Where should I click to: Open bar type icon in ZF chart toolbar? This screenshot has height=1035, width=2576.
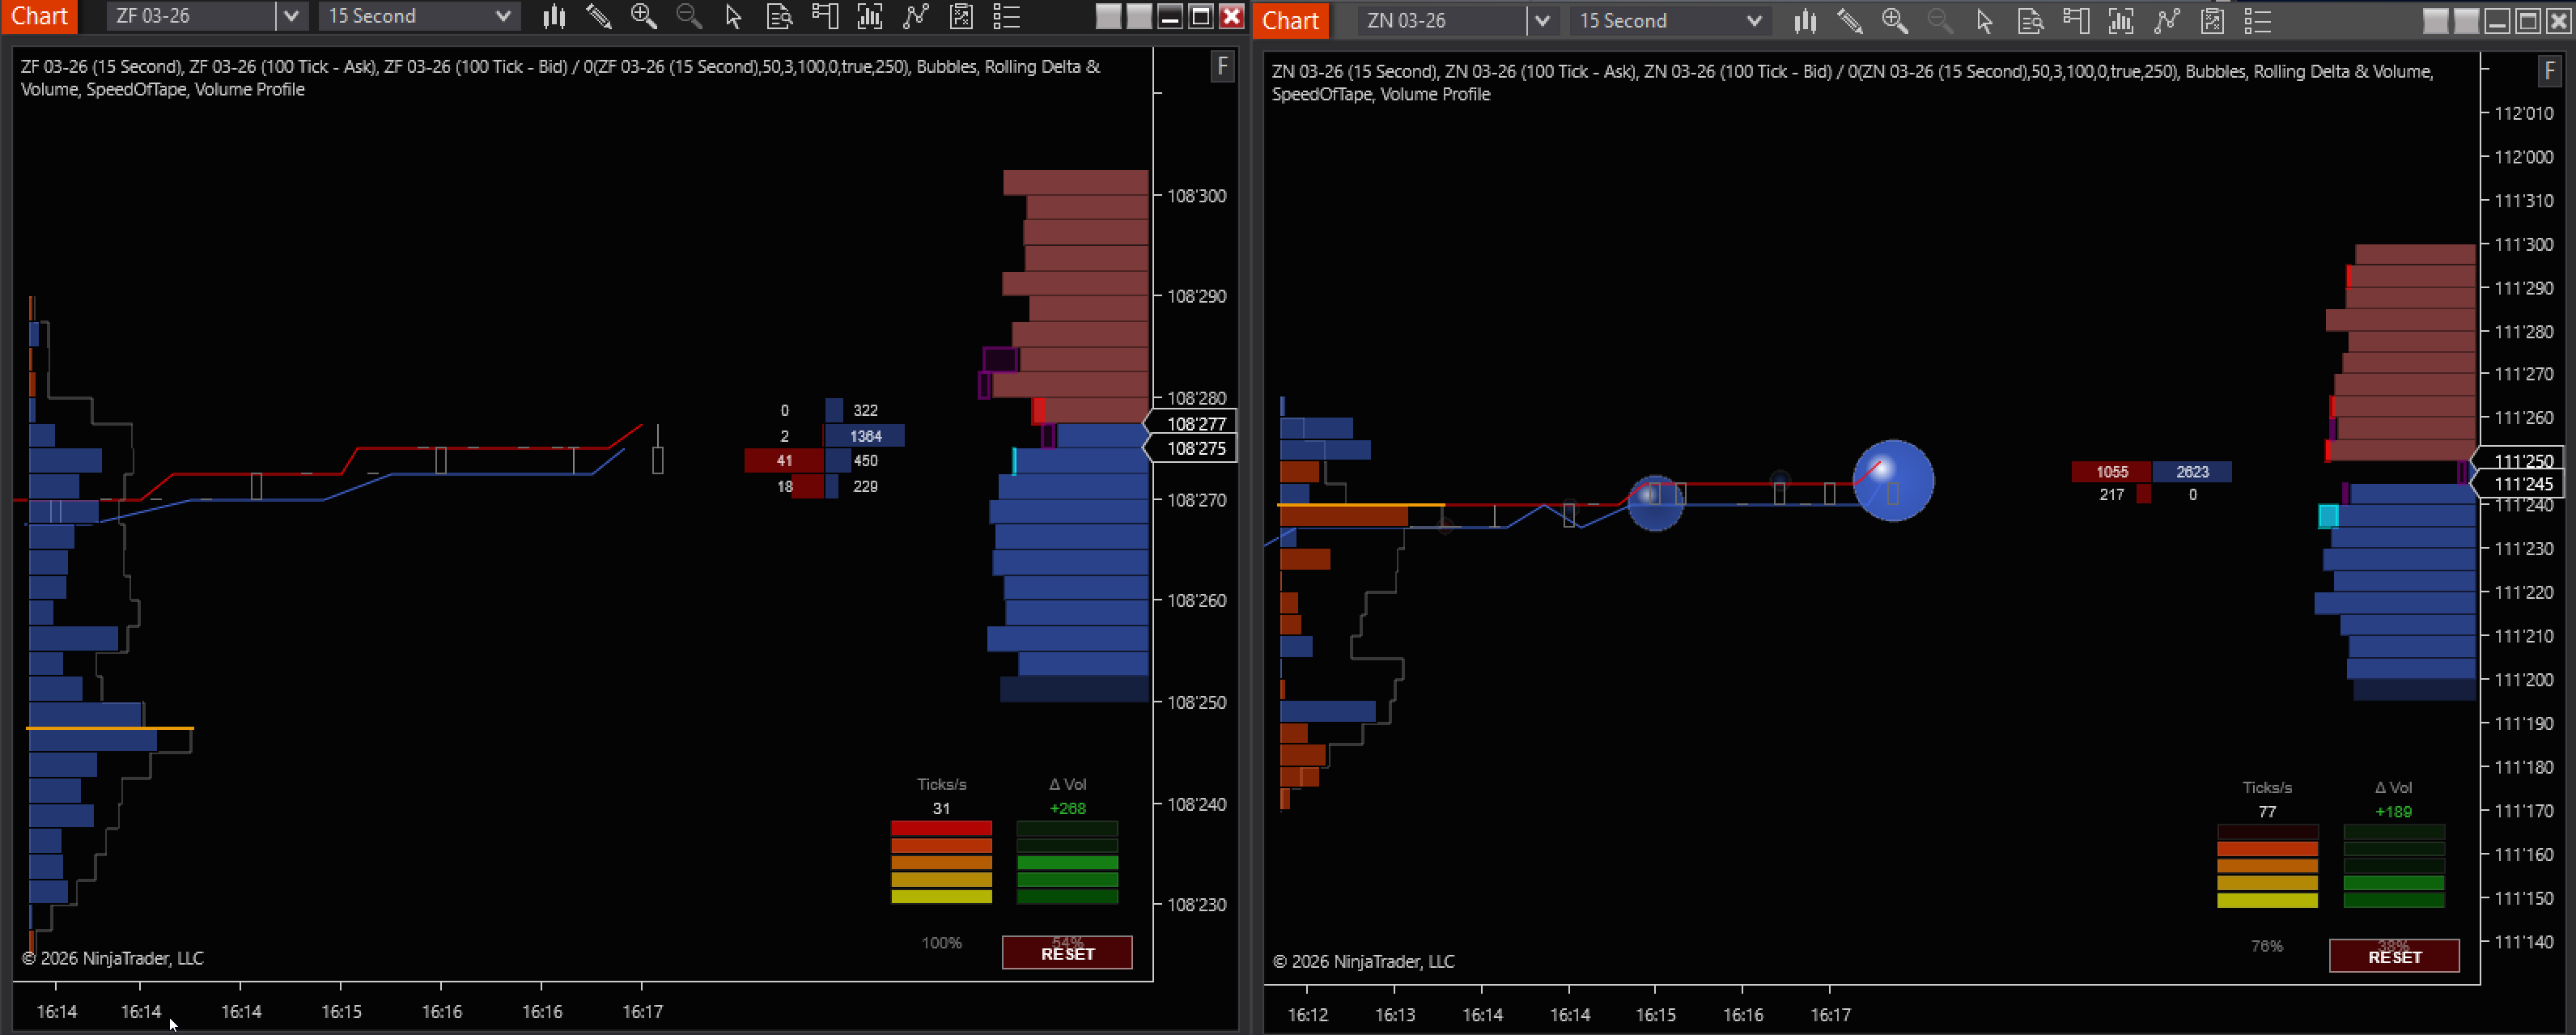coord(554,16)
